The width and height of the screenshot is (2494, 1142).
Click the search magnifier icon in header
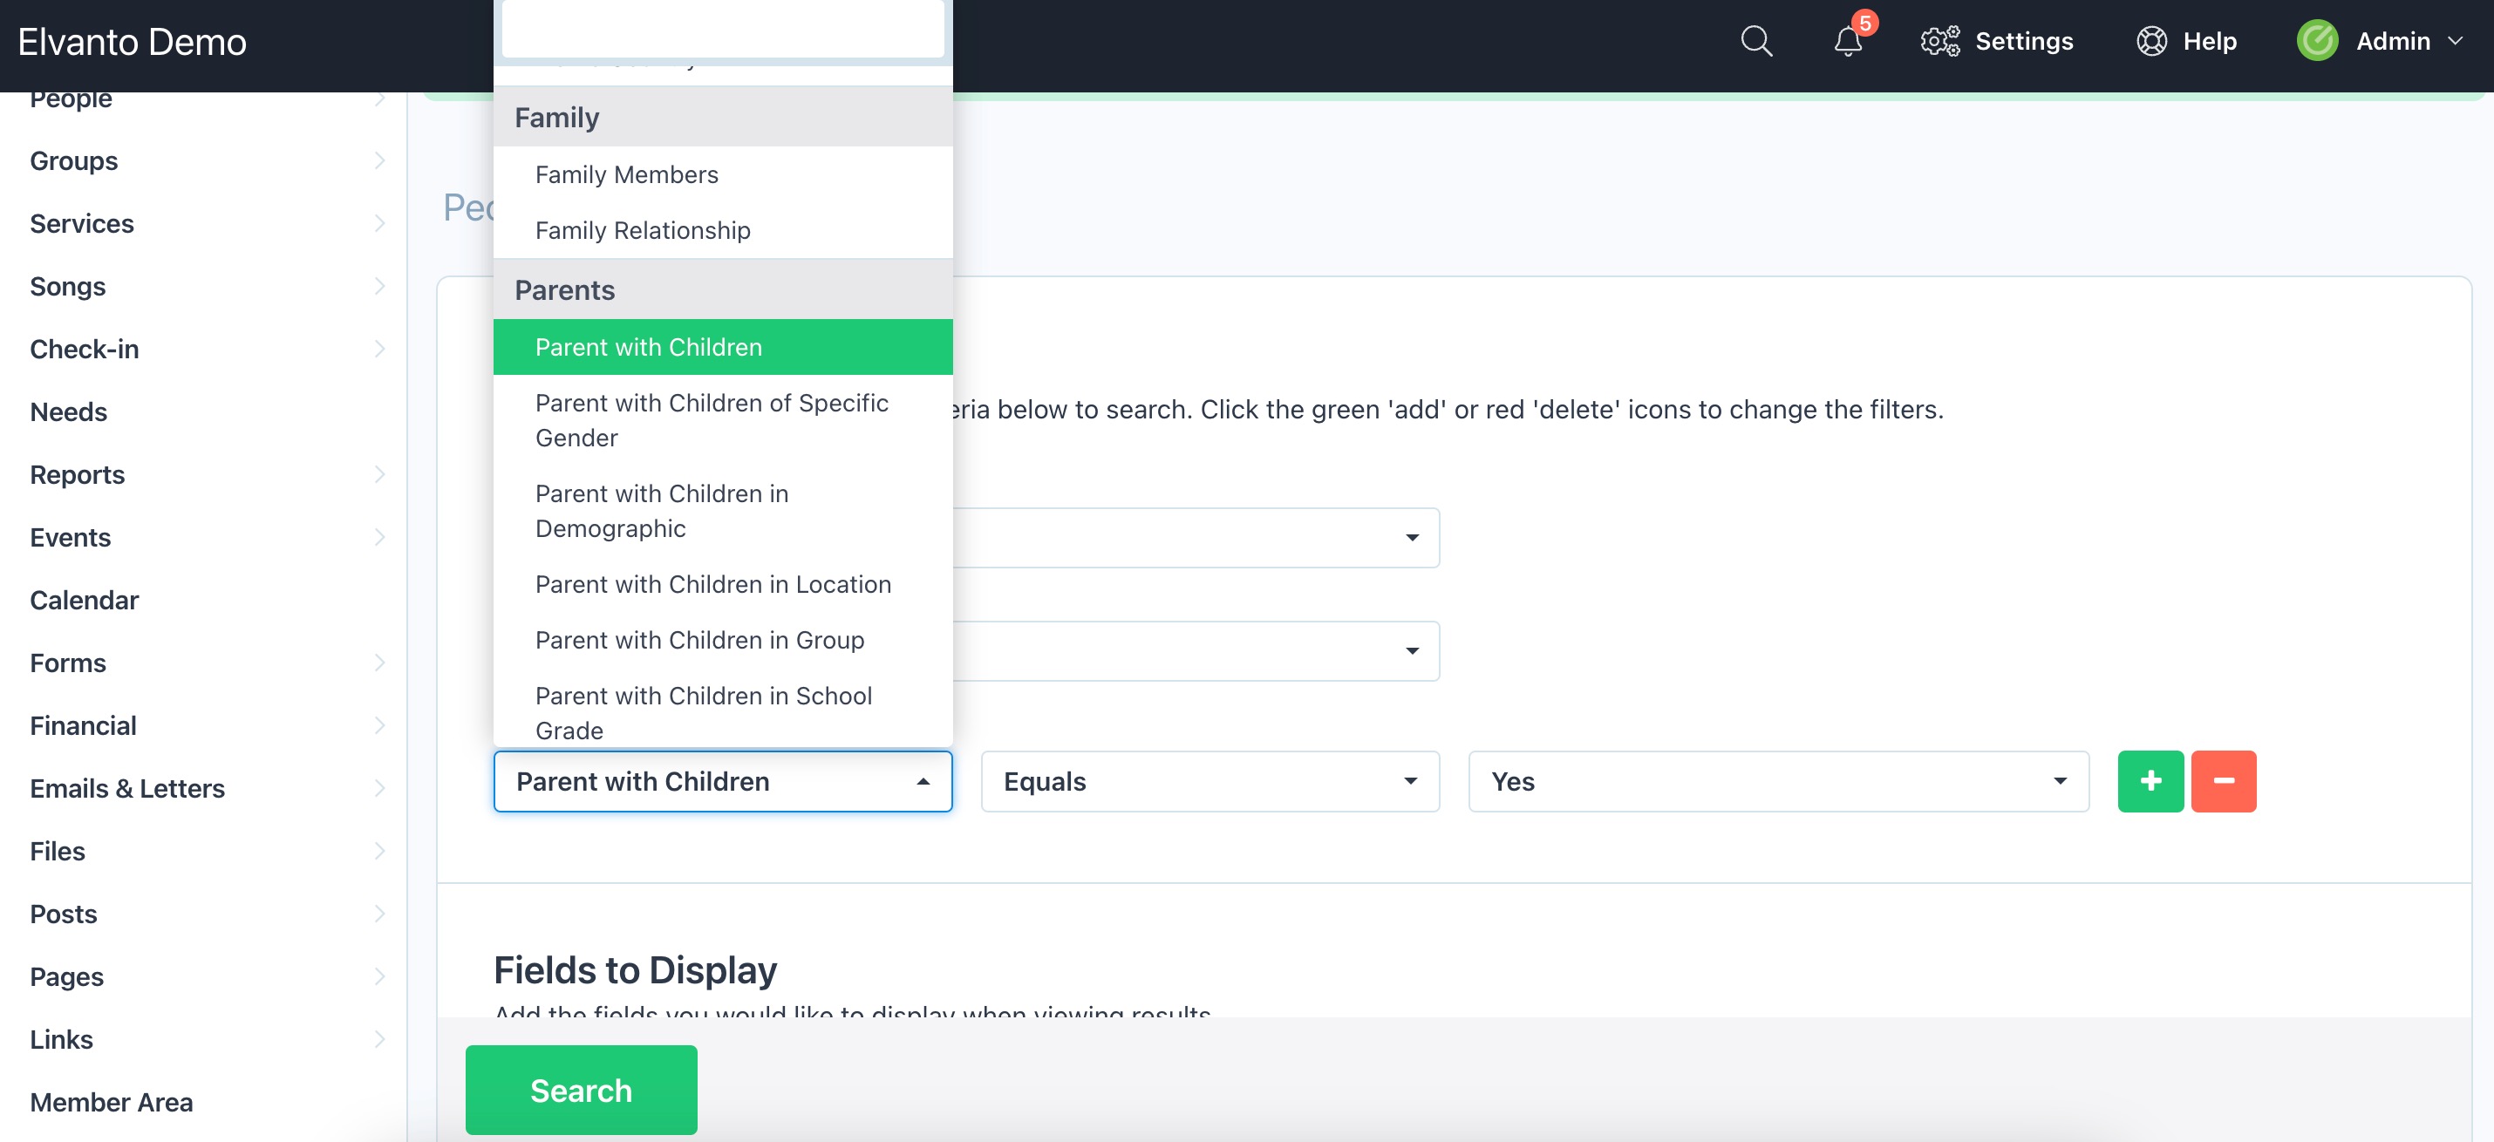pyautogui.click(x=1755, y=41)
